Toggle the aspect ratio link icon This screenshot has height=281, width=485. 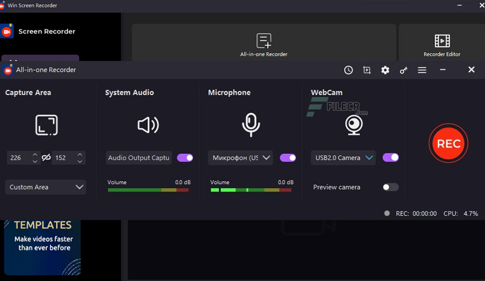[46, 157]
